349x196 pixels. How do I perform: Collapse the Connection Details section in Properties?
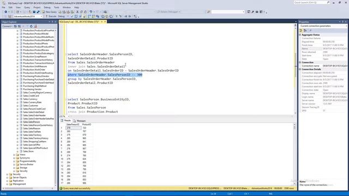(300, 69)
